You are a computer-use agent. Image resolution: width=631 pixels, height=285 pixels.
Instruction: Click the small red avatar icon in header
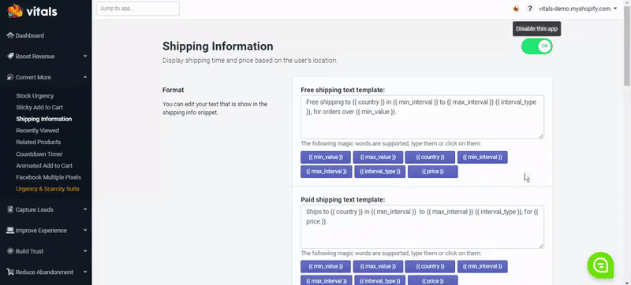[x=516, y=9]
